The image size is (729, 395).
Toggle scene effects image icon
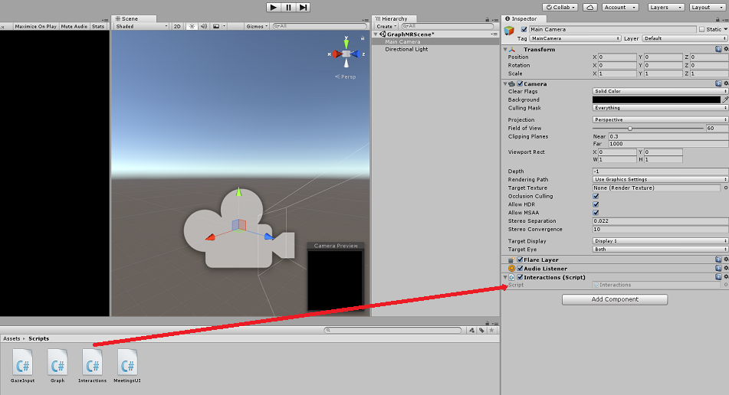point(216,27)
